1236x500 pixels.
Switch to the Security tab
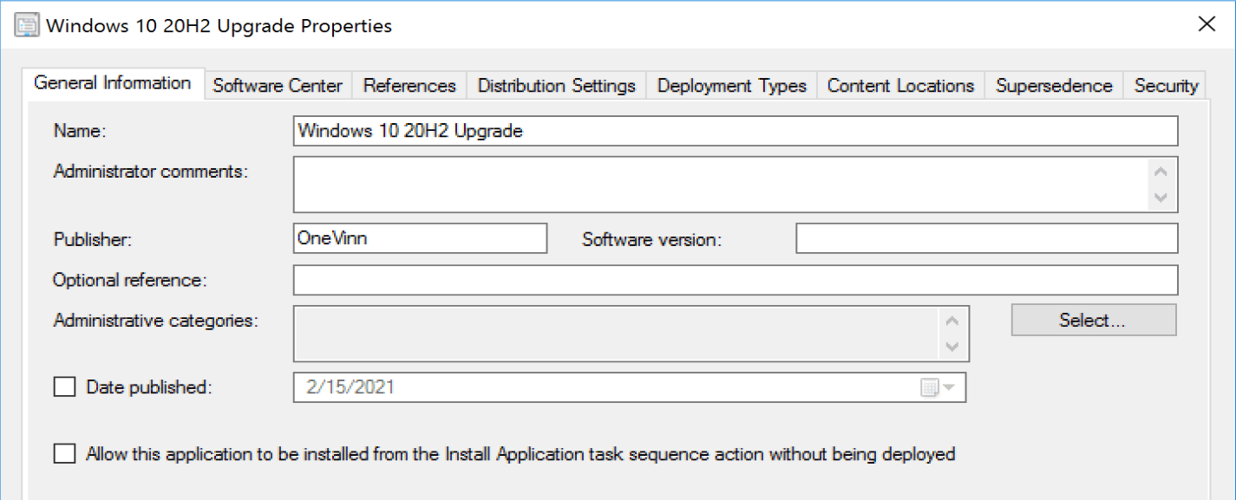coord(1165,86)
